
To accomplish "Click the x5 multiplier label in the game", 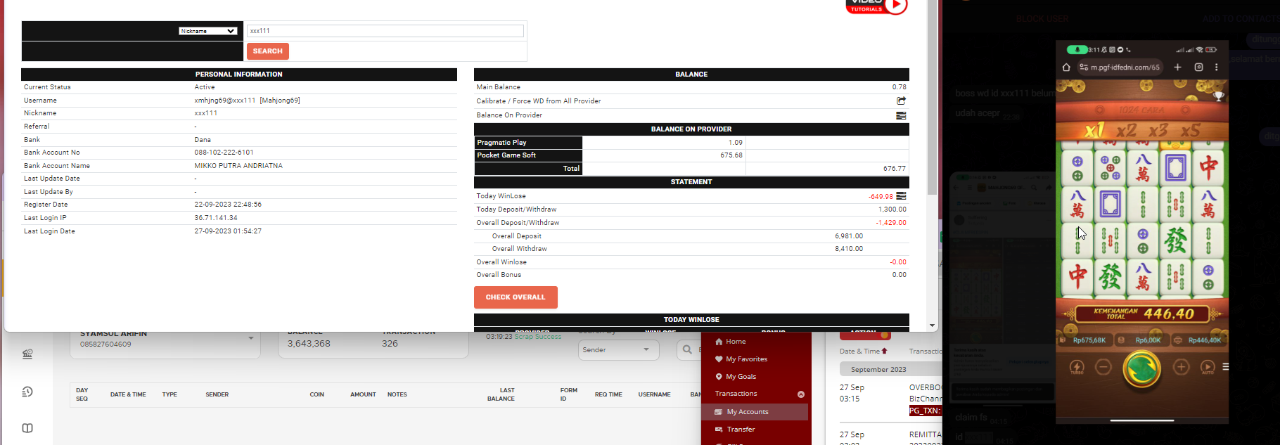I will (1190, 131).
